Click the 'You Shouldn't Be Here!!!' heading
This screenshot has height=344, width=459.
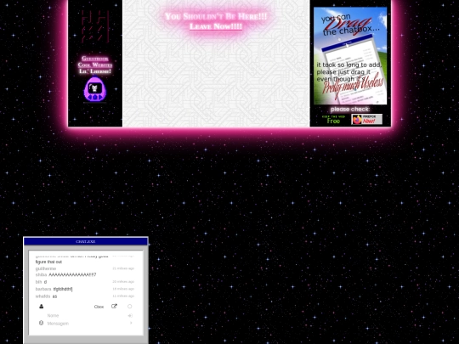[216, 16]
